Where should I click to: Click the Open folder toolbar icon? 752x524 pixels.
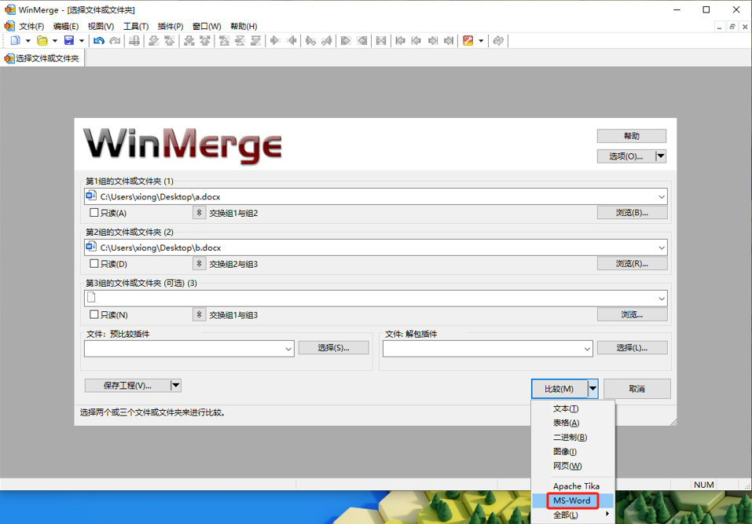(42, 41)
